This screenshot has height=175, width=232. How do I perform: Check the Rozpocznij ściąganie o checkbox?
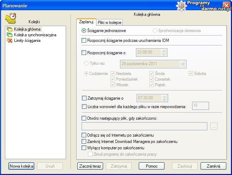point(84,53)
